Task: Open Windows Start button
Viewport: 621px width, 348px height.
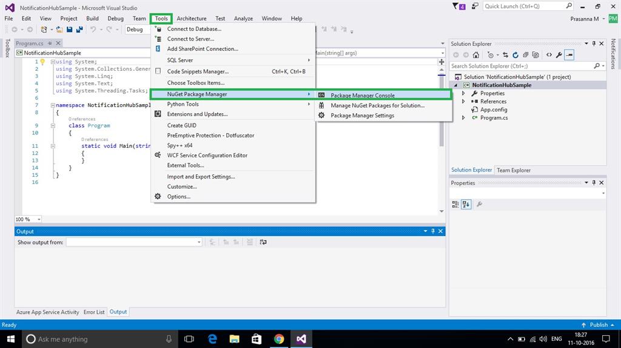Action: point(11,339)
